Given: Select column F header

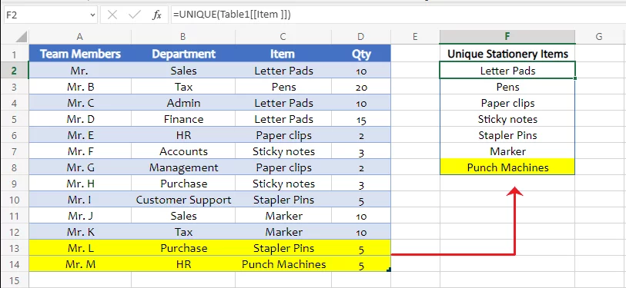Looking at the screenshot, I should click(x=507, y=37).
